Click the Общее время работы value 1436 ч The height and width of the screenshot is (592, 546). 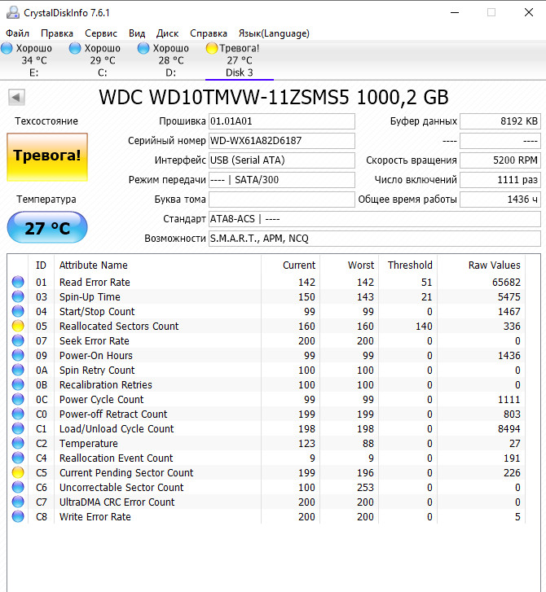500,200
